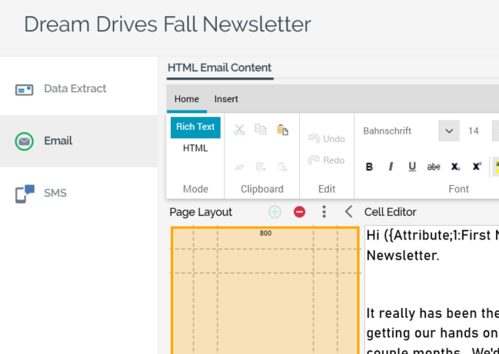Go to the SMS section
This screenshot has height=354, width=499.
point(55,194)
